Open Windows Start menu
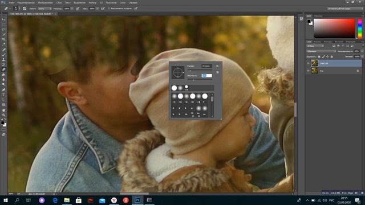Screen dimensions: 365x205 pyautogui.click(x=6, y=200)
